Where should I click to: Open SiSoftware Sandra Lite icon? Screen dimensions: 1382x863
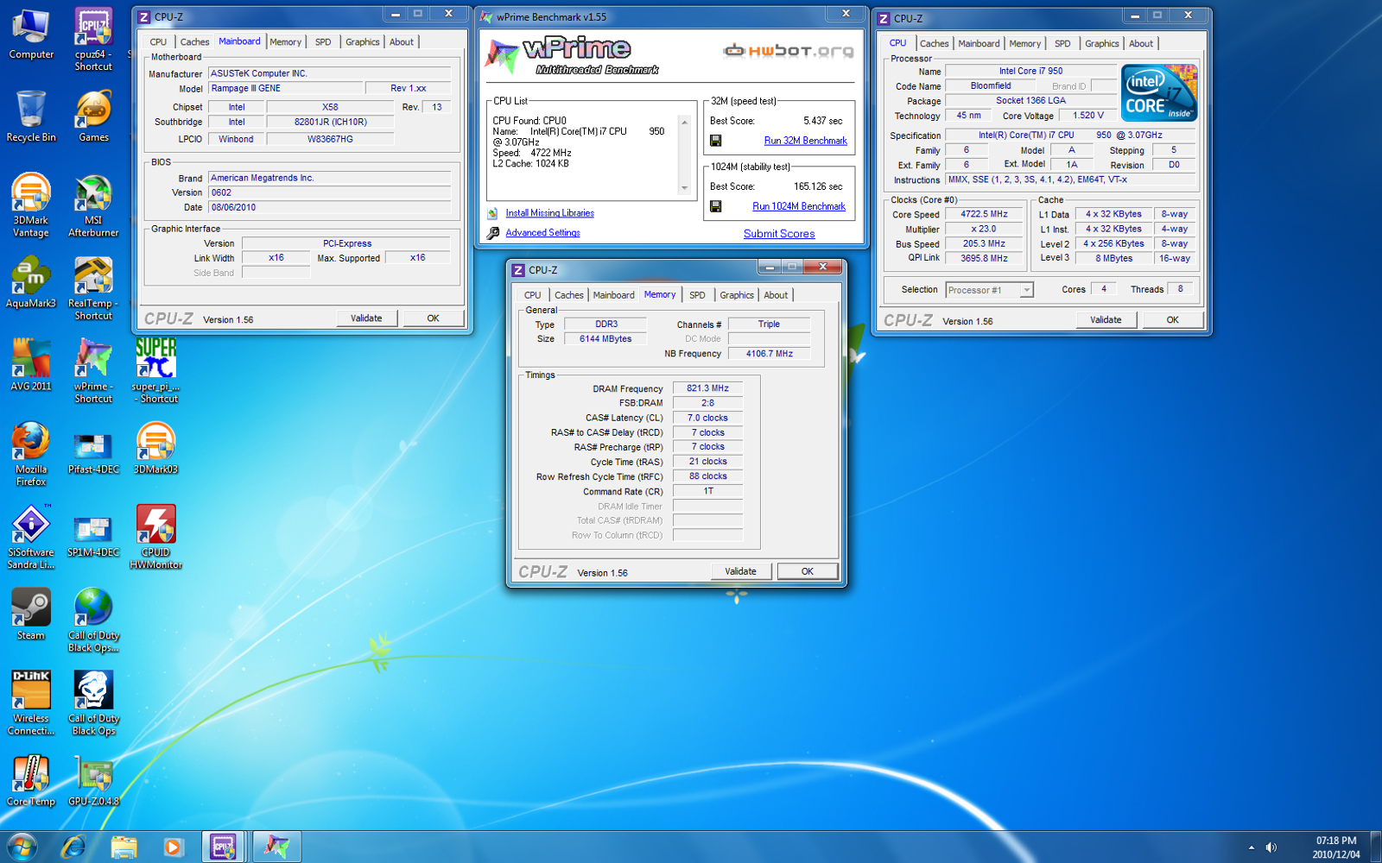[x=31, y=537]
